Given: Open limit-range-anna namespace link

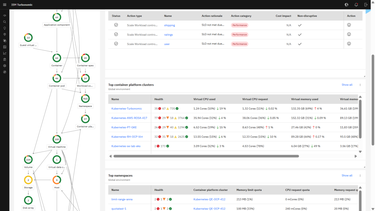Looking at the screenshot, I should coord(122,199).
